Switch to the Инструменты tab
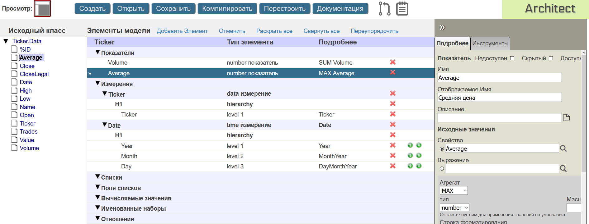 [490, 43]
